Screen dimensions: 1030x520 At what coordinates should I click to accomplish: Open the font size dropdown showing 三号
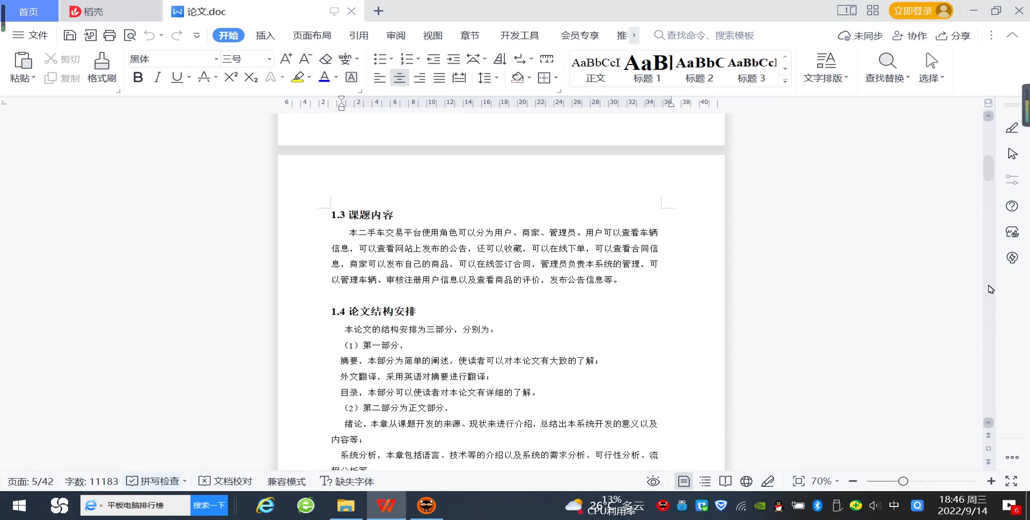pos(269,59)
